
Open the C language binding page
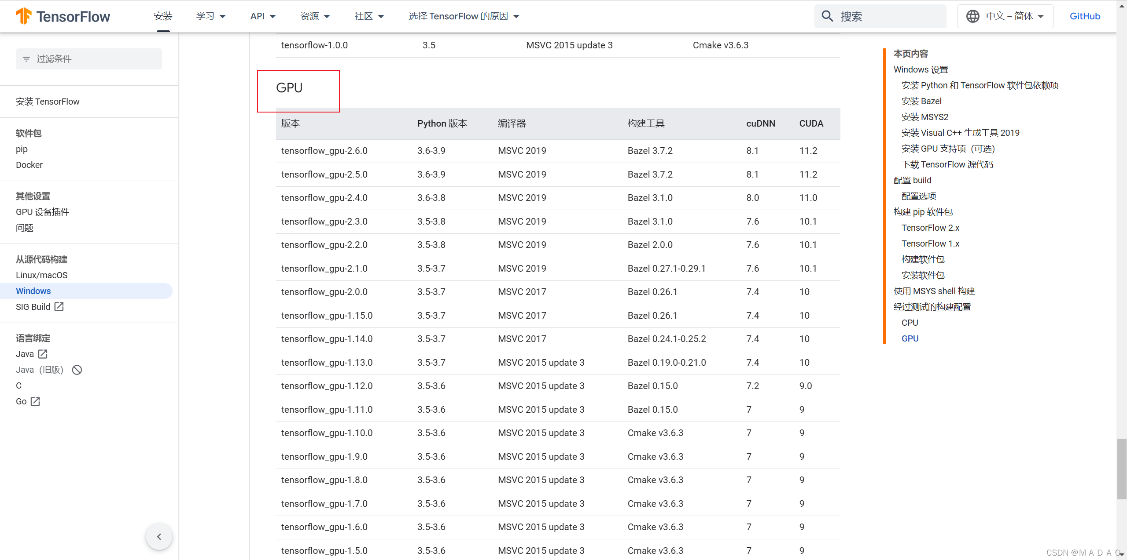coord(18,385)
